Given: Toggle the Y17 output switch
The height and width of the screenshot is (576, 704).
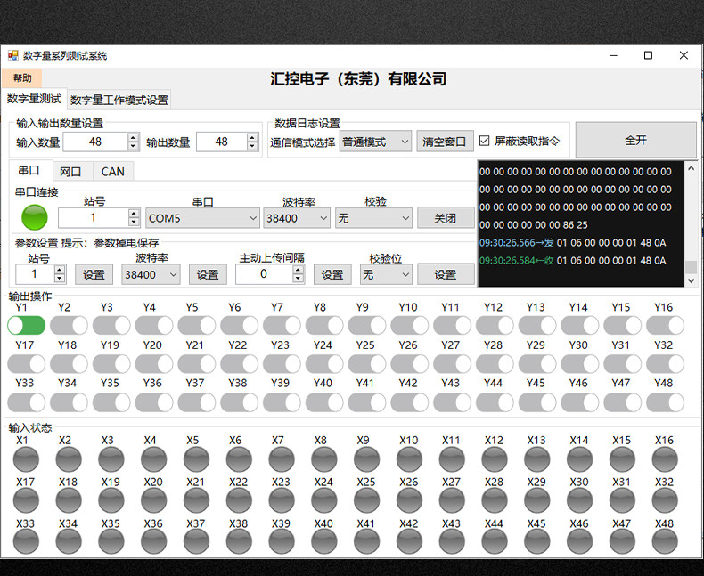Looking at the screenshot, I should [26, 364].
